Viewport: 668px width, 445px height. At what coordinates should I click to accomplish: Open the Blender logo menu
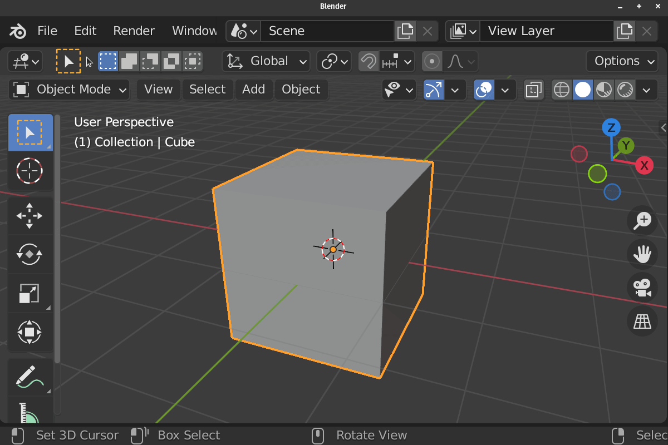point(18,31)
